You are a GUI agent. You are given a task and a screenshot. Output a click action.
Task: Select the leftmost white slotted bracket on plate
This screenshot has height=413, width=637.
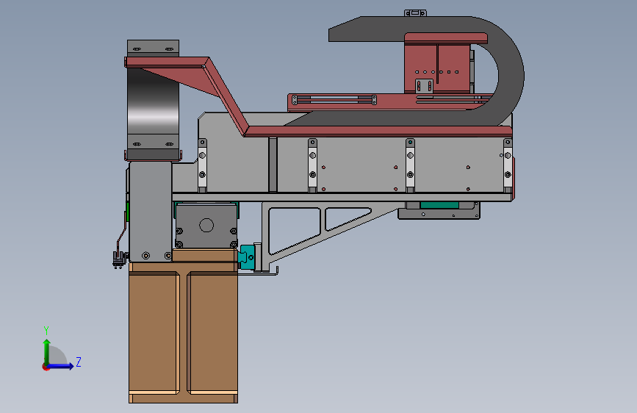pyautogui.click(x=202, y=165)
